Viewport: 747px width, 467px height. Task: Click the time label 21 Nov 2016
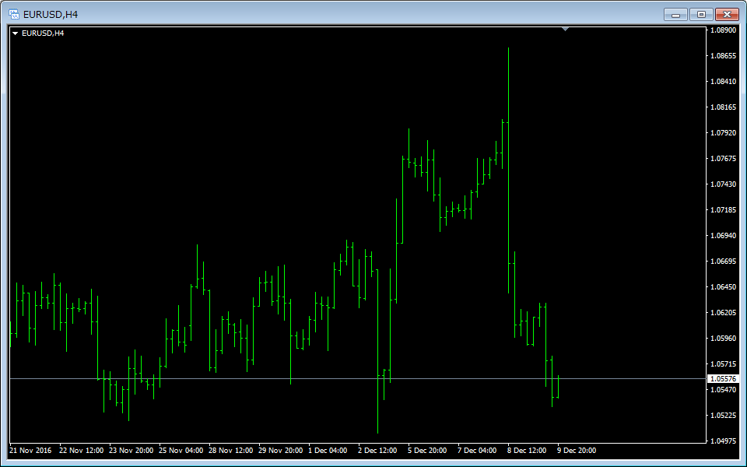pos(30,451)
